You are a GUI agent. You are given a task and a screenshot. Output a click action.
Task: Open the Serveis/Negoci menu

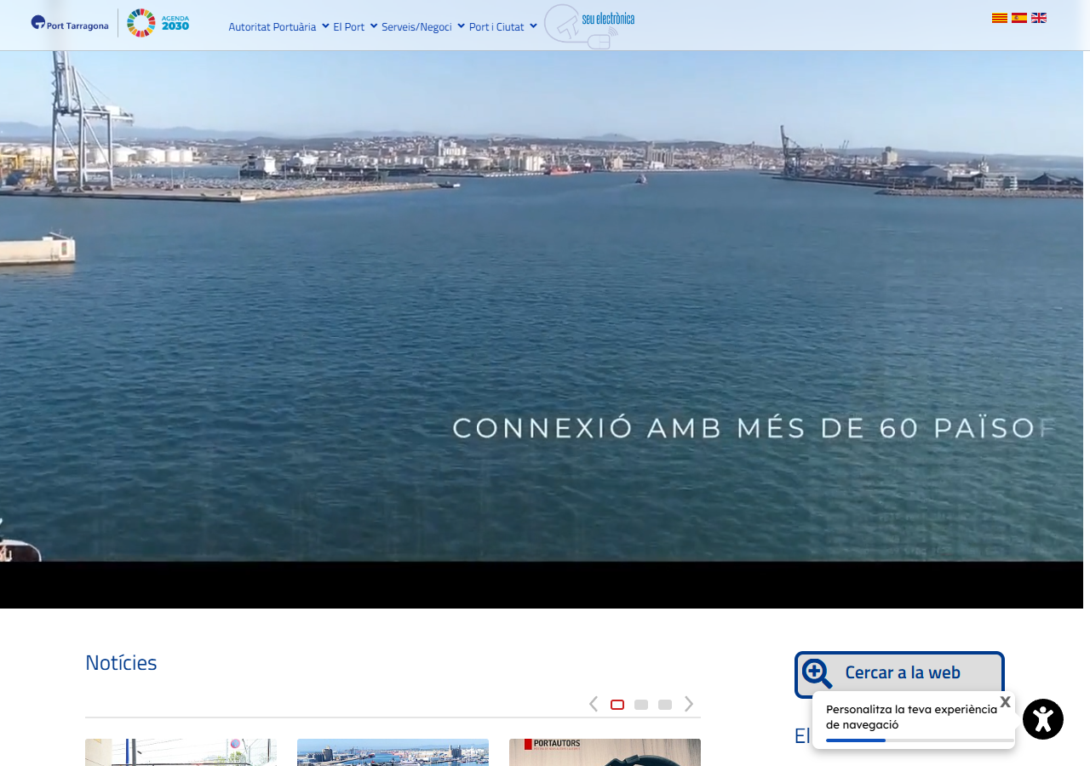(x=416, y=26)
